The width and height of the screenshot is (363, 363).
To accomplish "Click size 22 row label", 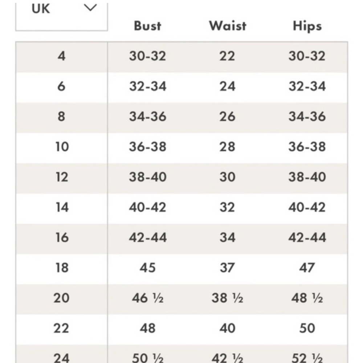I will [61, 328].
